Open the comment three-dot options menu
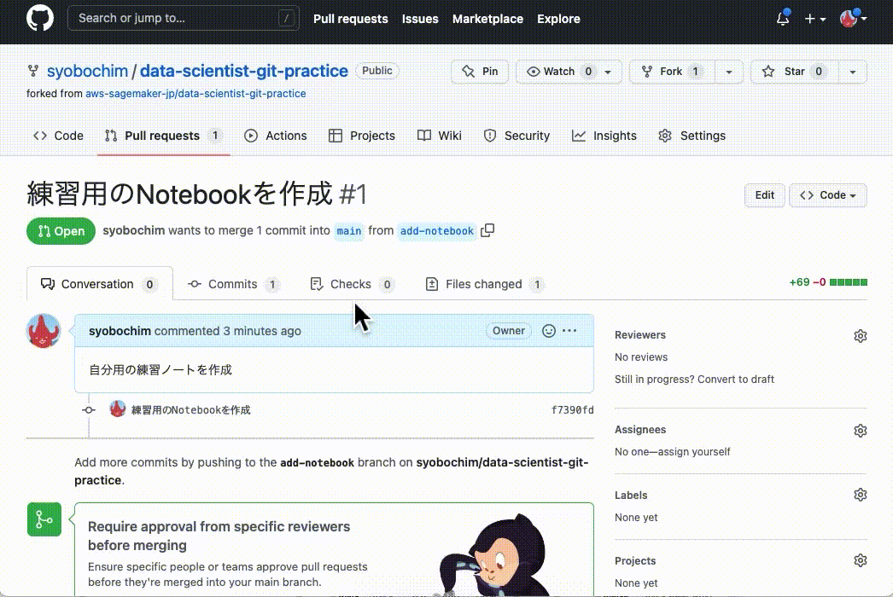 [569, 331]
